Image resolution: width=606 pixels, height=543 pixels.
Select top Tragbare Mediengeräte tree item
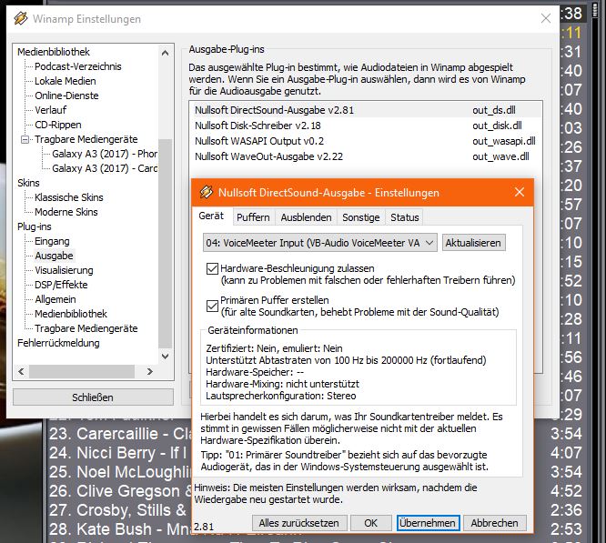(x=86, y=139)
